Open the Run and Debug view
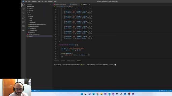Screen dimensions: 172x96 pos(23,18)
